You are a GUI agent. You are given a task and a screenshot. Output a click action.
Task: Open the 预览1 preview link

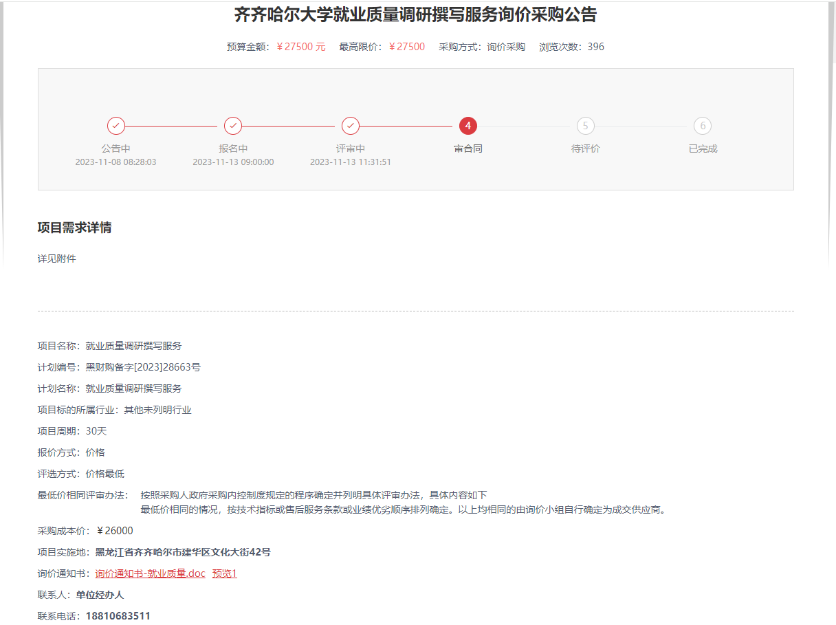224,573
